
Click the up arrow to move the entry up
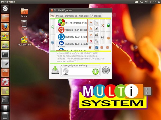(91, 22)
